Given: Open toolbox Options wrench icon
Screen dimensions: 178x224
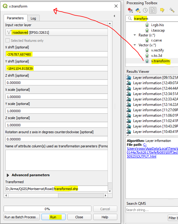Looking at the screenshot, I should click(172, 10).
